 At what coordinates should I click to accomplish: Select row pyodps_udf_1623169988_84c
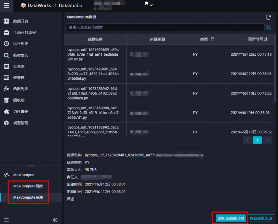coord(169,113)
